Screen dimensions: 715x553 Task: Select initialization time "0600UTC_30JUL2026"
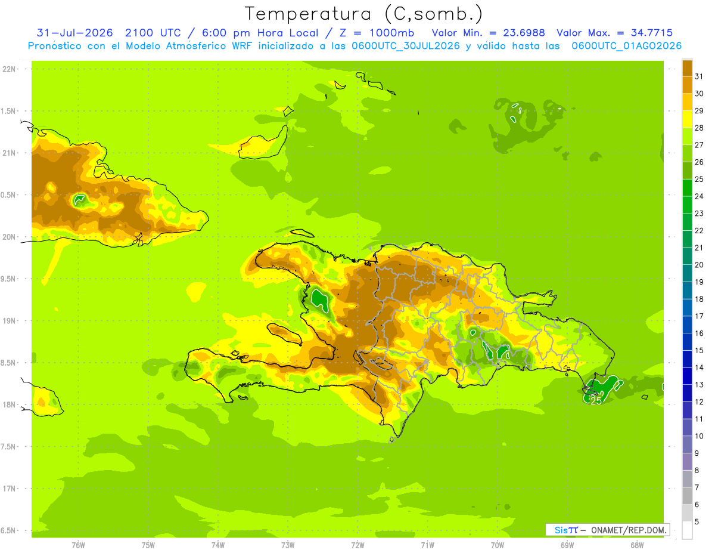tap(406, 46)
